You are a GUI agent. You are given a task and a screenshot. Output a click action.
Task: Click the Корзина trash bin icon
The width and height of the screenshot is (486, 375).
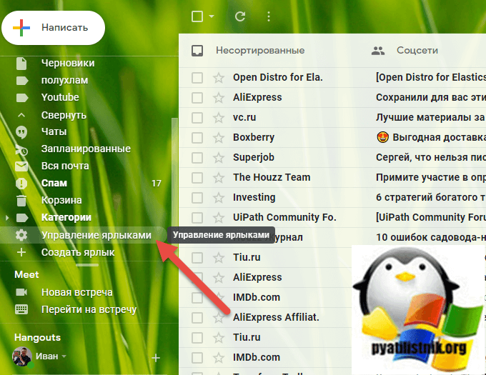coord(21,201)
